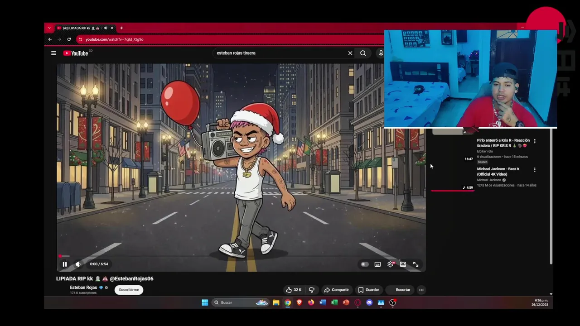Mute the tab via its speaker icon
The width and height of the screenshot is (580, 326).
click(x=106, y=28)
